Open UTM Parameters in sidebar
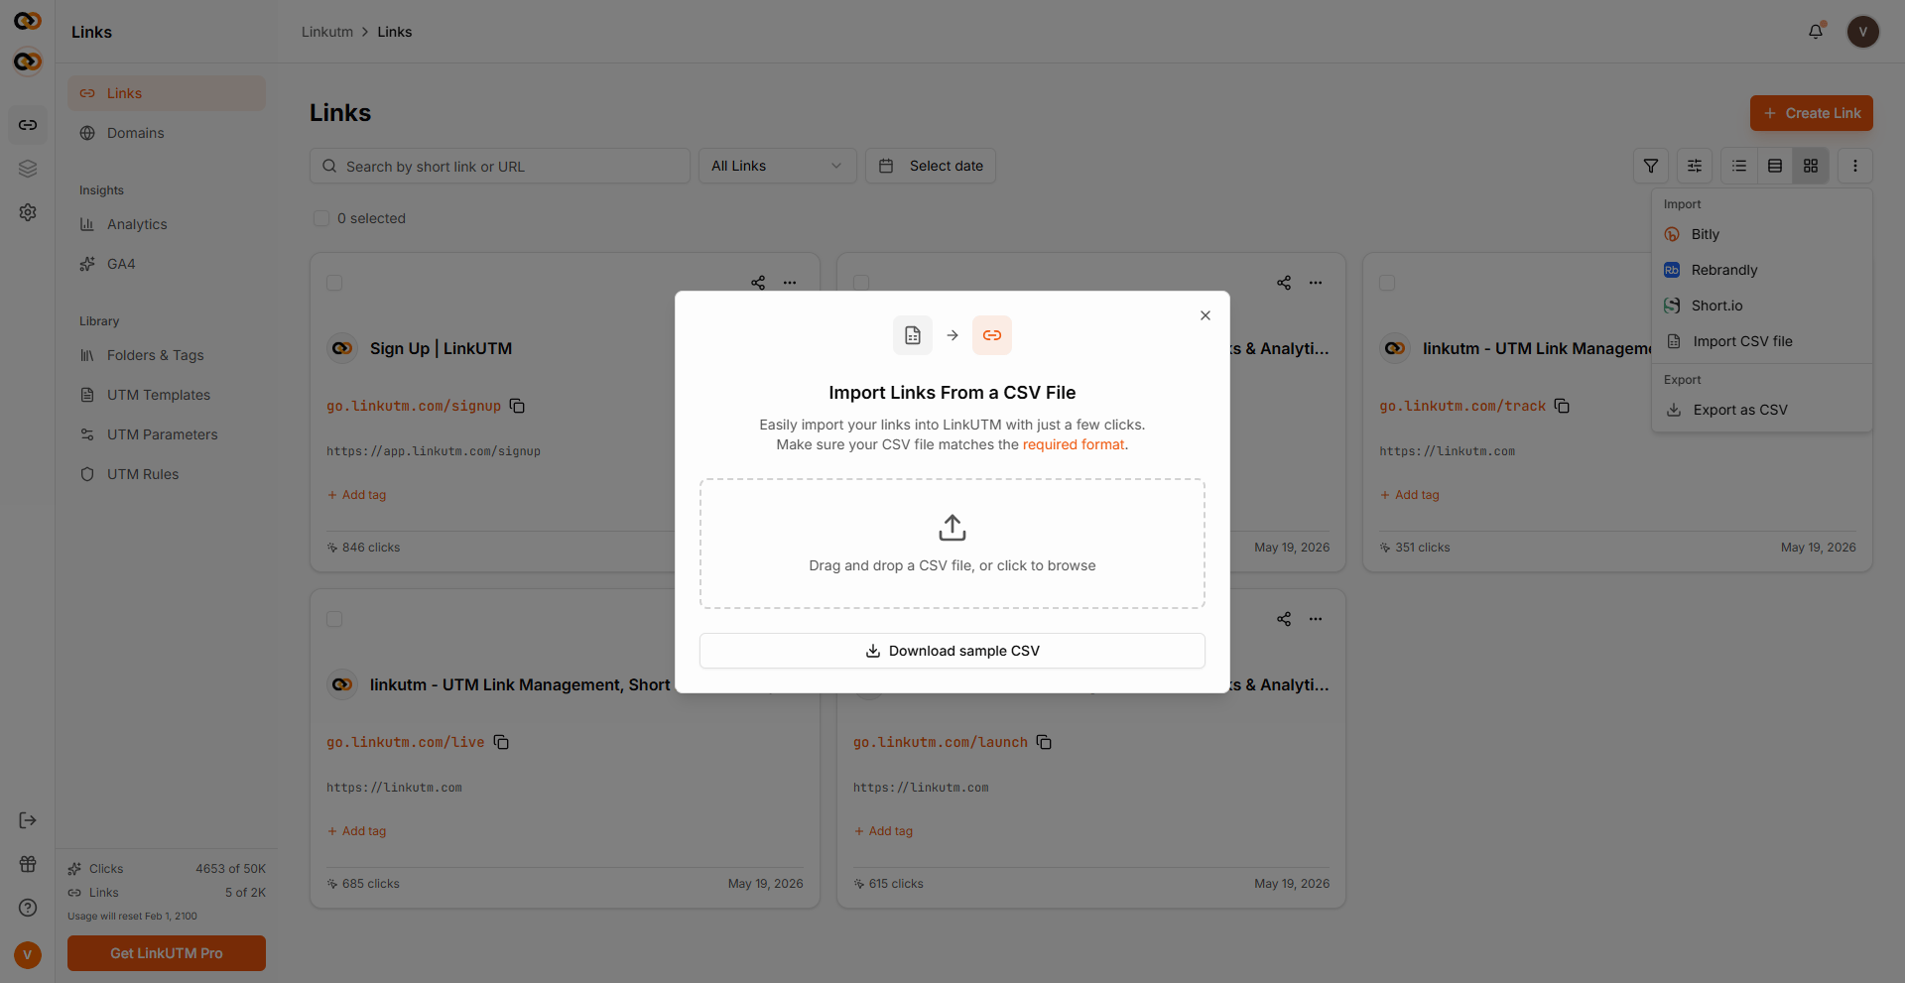The width and height of the screenshot is (1905, 983). click(167, 434)
